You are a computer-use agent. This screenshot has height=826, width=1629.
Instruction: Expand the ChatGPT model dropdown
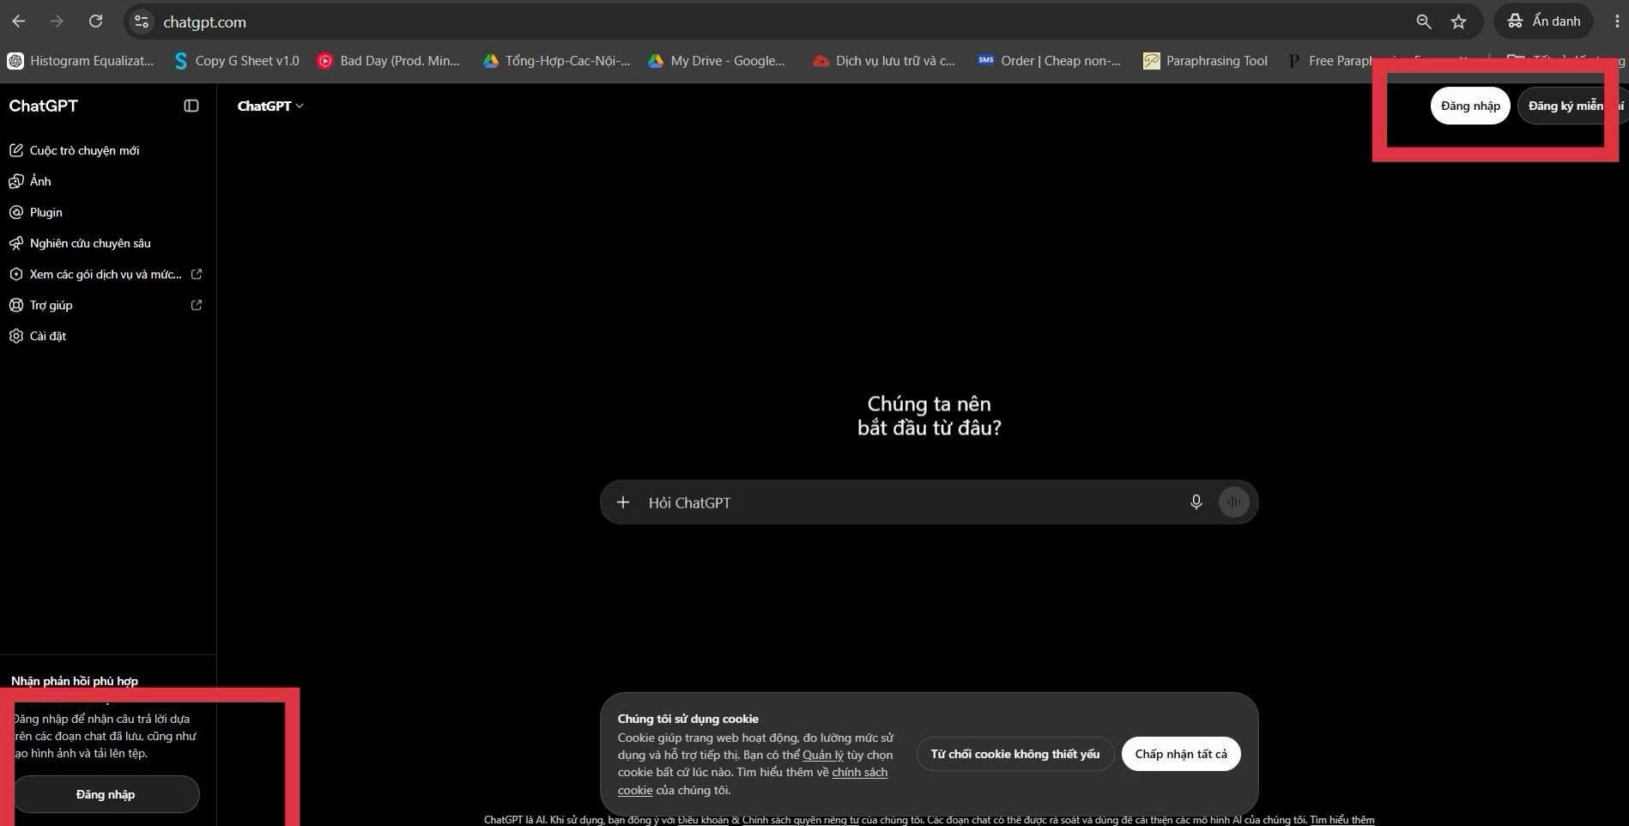[270, 106]
